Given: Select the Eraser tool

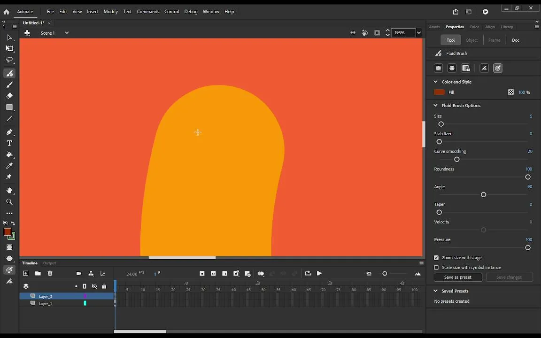Looking at the screenshot, I should pos(10,96).
